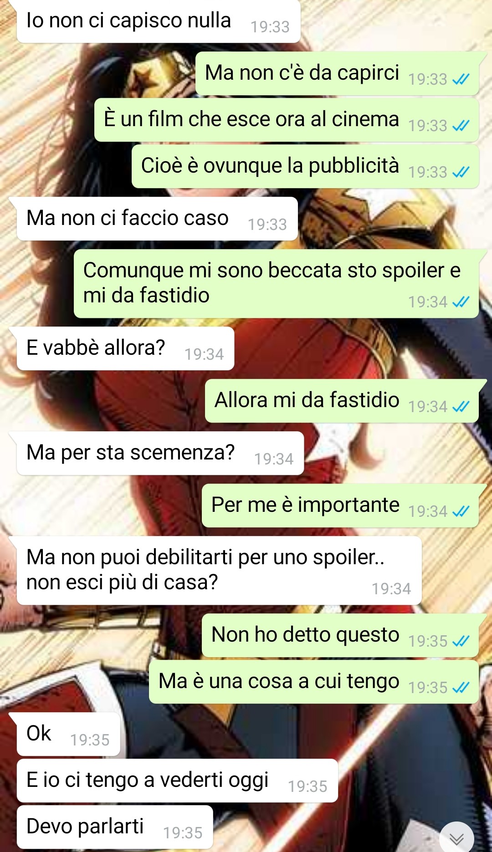
Task: Tap read-receipt ticks on 'Ma non c'è da capirci'
Action: click(461, 80)
